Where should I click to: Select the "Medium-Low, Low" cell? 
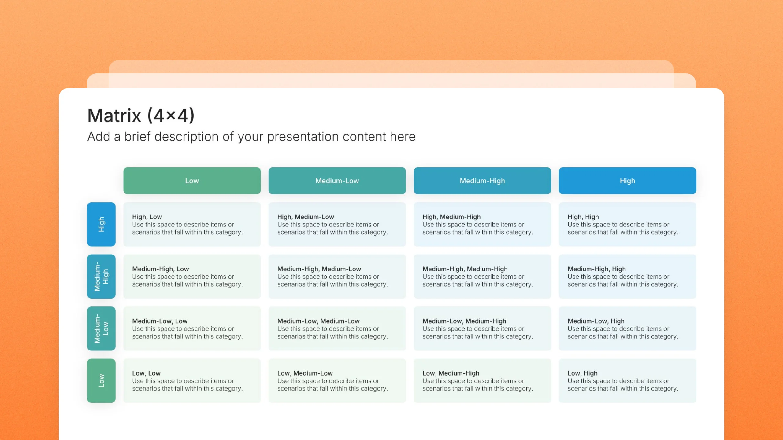(x=192, y=328)
